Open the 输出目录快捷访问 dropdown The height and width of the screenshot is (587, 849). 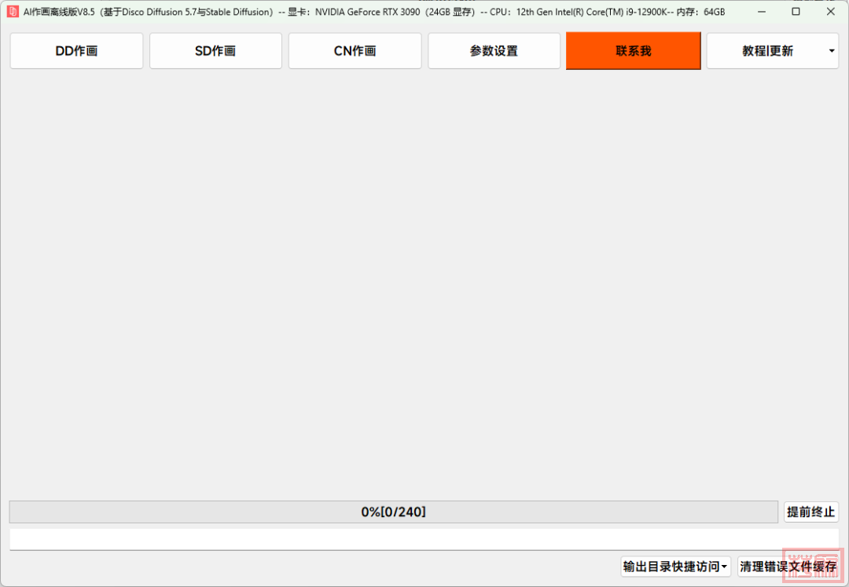pos(671,567)
